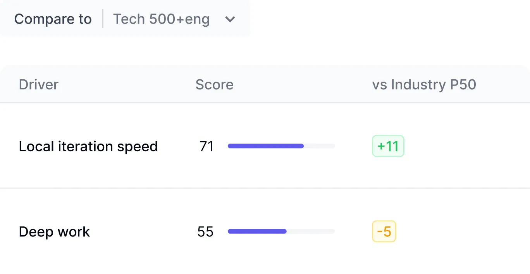This screenshot has width=530, height=274.
Task: Select the Deep work driver row
Action: [54, 232]
